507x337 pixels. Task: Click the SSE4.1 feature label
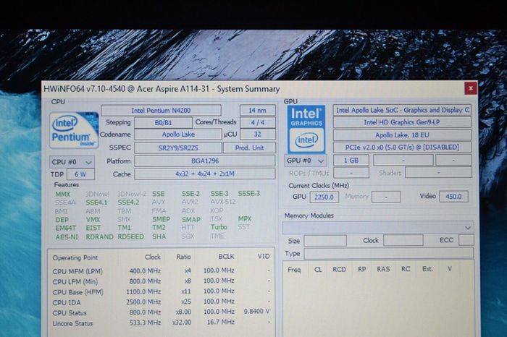(x=96, y=202)
